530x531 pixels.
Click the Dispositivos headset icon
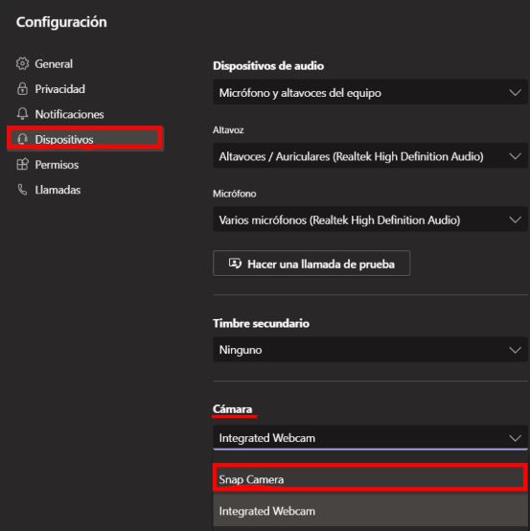coord(22,139)
